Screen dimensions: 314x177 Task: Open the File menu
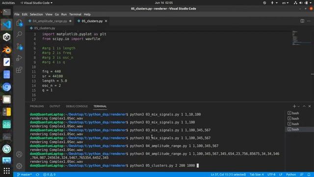point(17,14)
